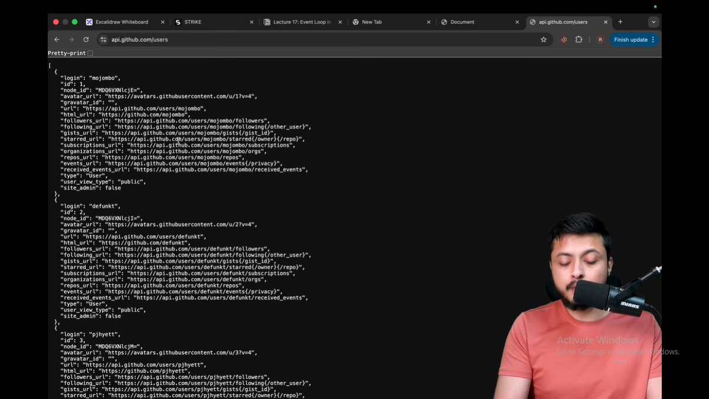Click the macOS green fullscreen button
The image size is (709, 399).
(x=74, y=22)
